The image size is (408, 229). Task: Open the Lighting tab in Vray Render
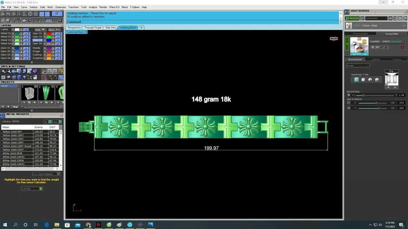click(x=376, y=59)
